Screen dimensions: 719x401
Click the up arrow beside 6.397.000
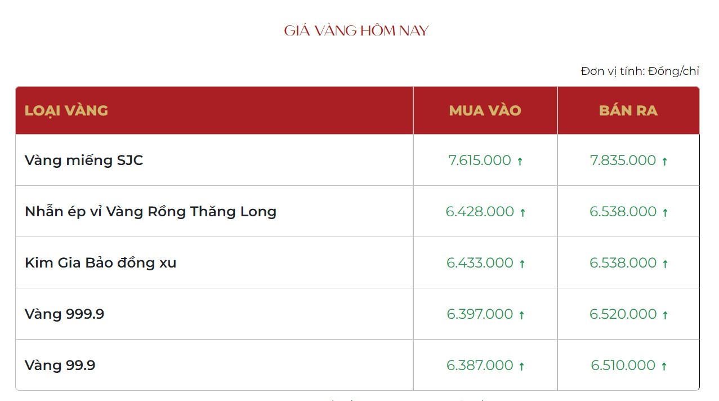[521, 315]
